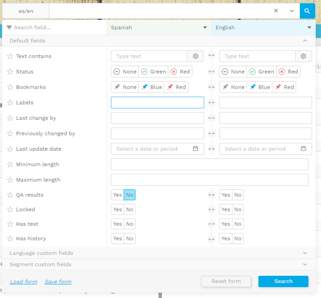Set English Locked filter to Yes
Viewport: 321px width, 298px height.
225,209
